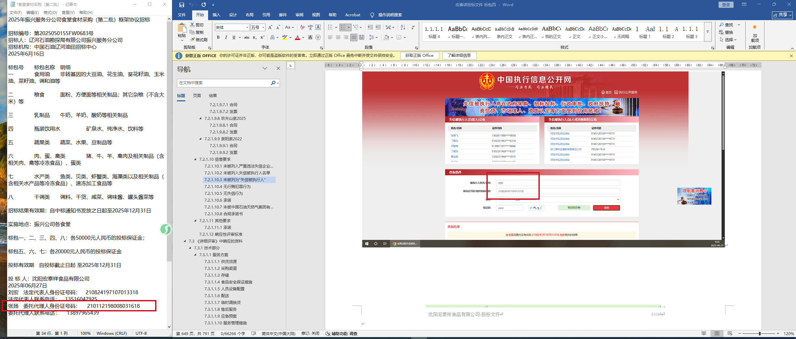Image resolution: width=796 pixels, height=339 pixels.
Task: Clear all formatting with the eraser icon
Action: coord(302,28)
